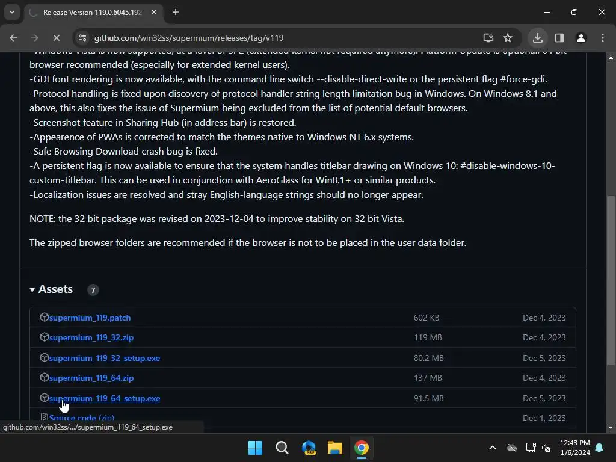Open the tab search dropdown
Screen dimensions: 616x462
coord(12,12)
